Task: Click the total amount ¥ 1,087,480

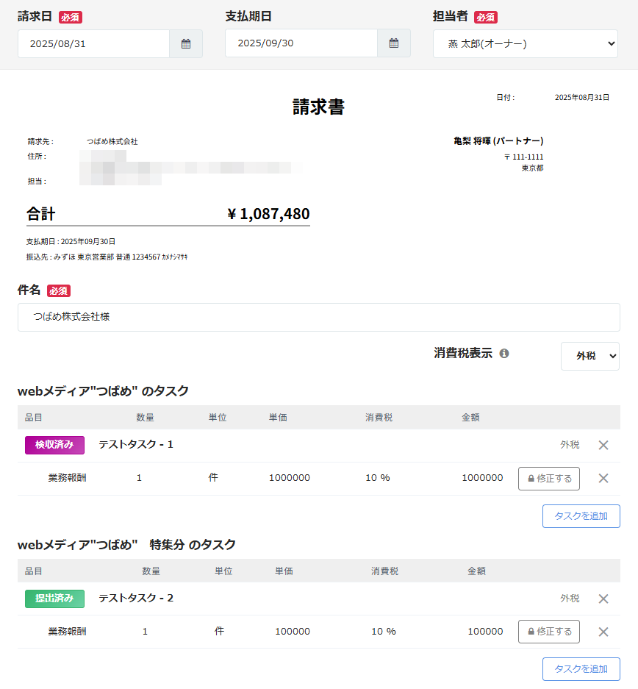Action: click(x=268, y=214)
